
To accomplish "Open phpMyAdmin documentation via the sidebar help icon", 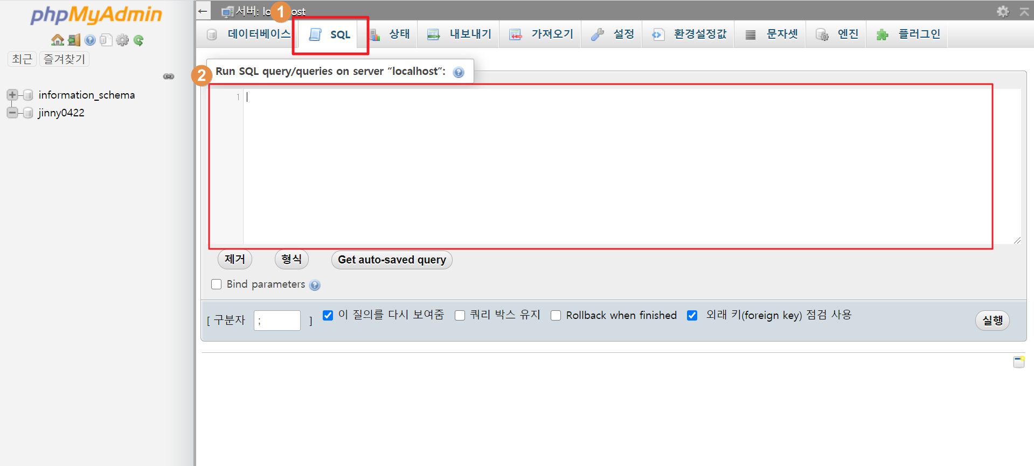I will pos(90,40).
